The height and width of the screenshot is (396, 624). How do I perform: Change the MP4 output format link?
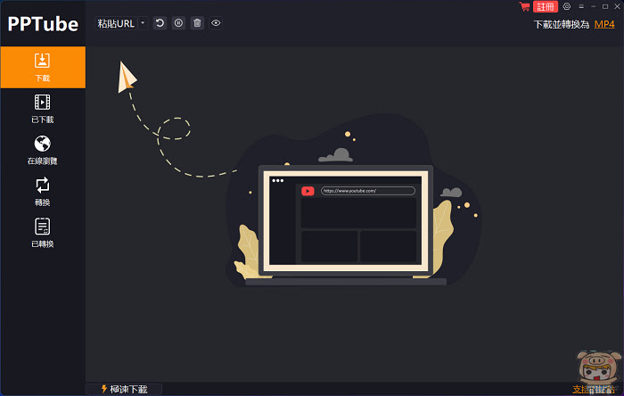tap(604, 24)
